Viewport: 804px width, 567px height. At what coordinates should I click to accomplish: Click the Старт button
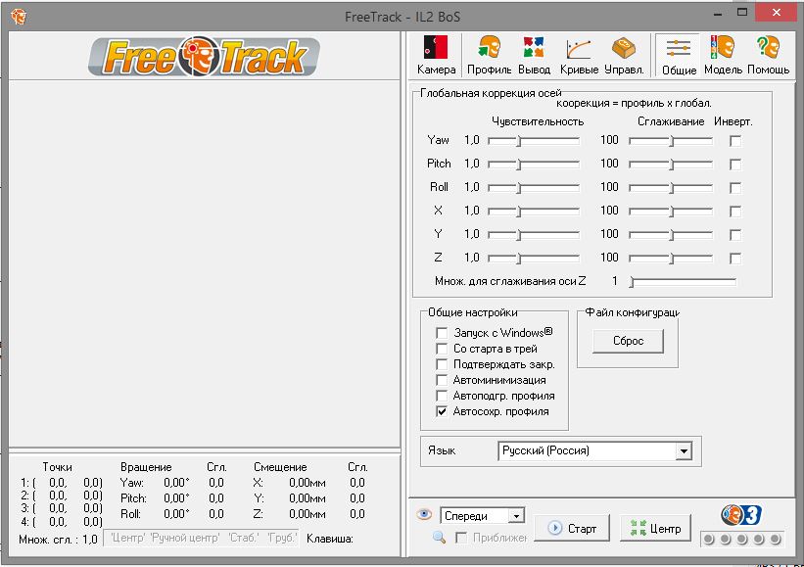point(572,528)
